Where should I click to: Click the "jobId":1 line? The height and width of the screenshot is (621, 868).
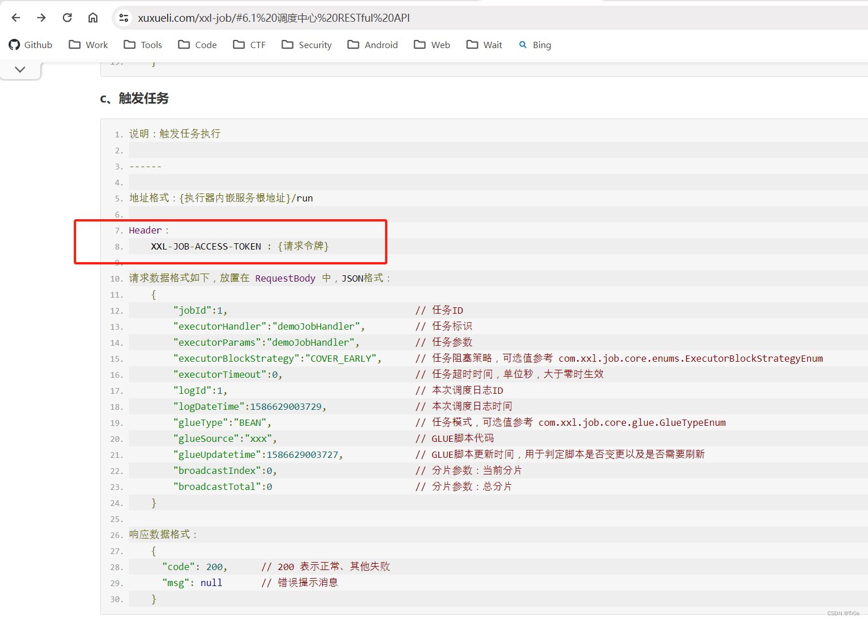coord(200,310)
